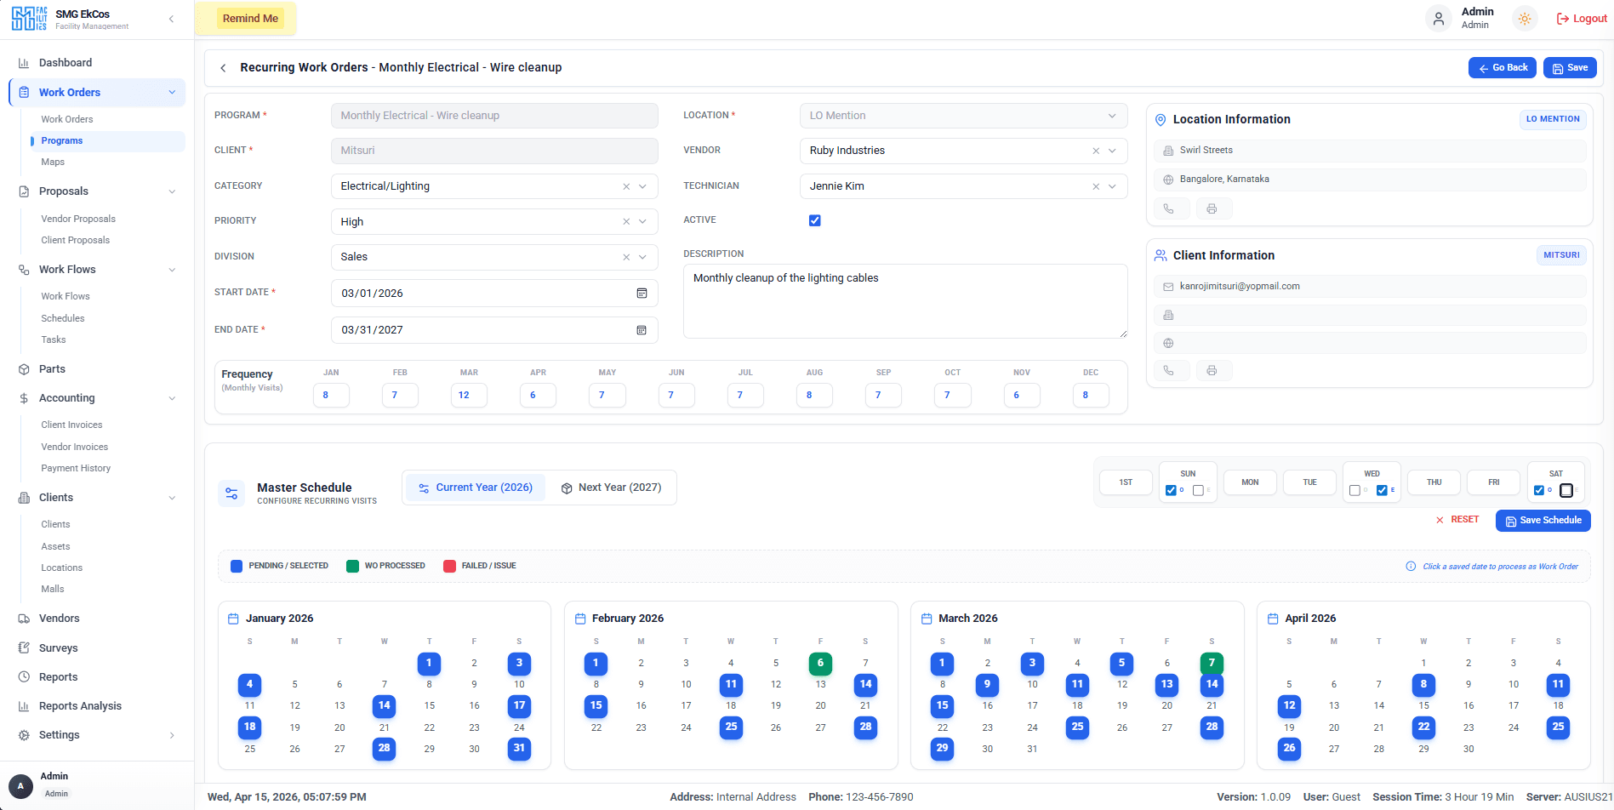
Task: Click the email icon beside kanrojimitsuri@yopmail.com
Action: [x=1167, y=287]
